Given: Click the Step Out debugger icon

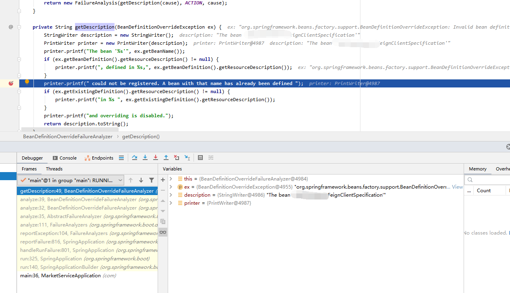Looking at the screenshot, I should [166, 158].
